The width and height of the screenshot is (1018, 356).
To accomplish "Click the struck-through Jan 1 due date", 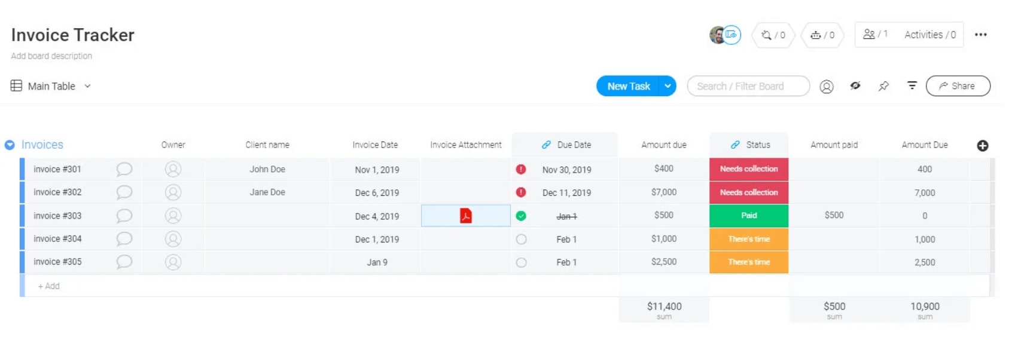I will pyautogui.click(x=566, y=216).
